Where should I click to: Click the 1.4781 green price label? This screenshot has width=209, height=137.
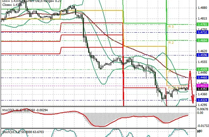[x=202, y=24]
